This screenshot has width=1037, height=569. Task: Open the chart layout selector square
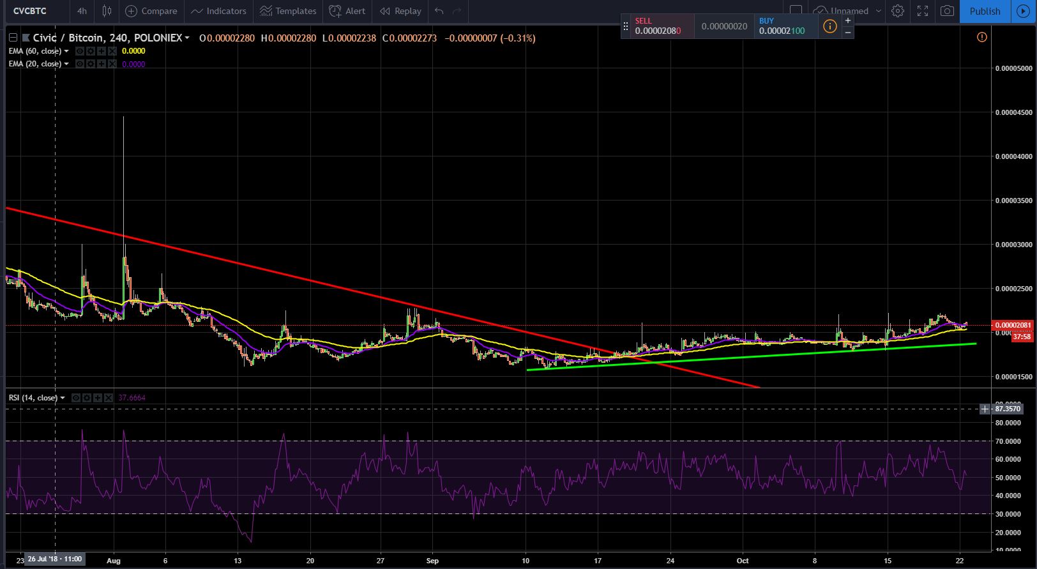pyautogui.click(x=796, y=11)
